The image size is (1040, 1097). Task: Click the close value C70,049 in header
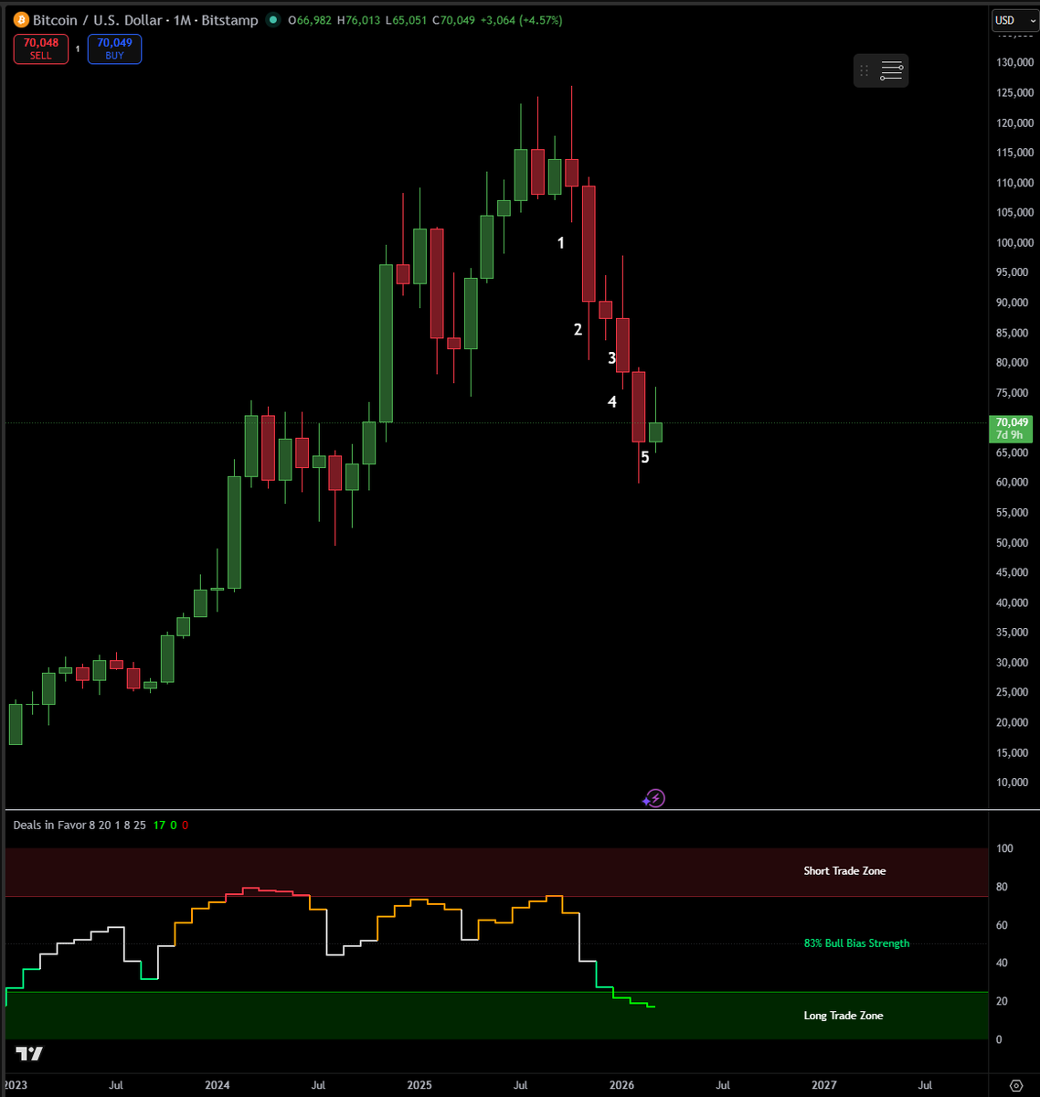pos(453,20)
